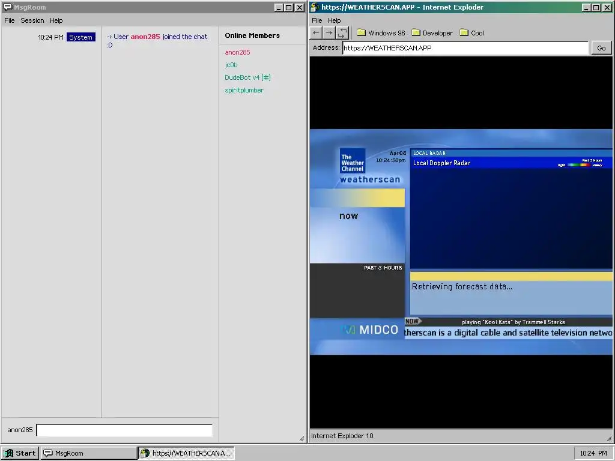Viewport: 615px width, 461px height.
Task: Open Session menu in MsgRoom
Action: 32,20
